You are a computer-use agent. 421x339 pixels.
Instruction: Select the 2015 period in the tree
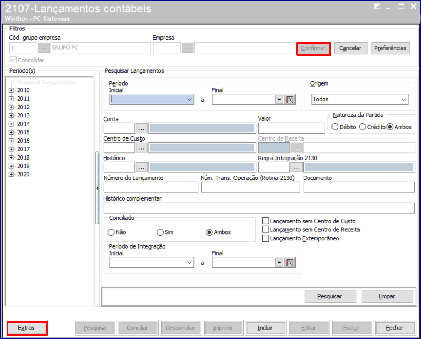tap(24, 132)
